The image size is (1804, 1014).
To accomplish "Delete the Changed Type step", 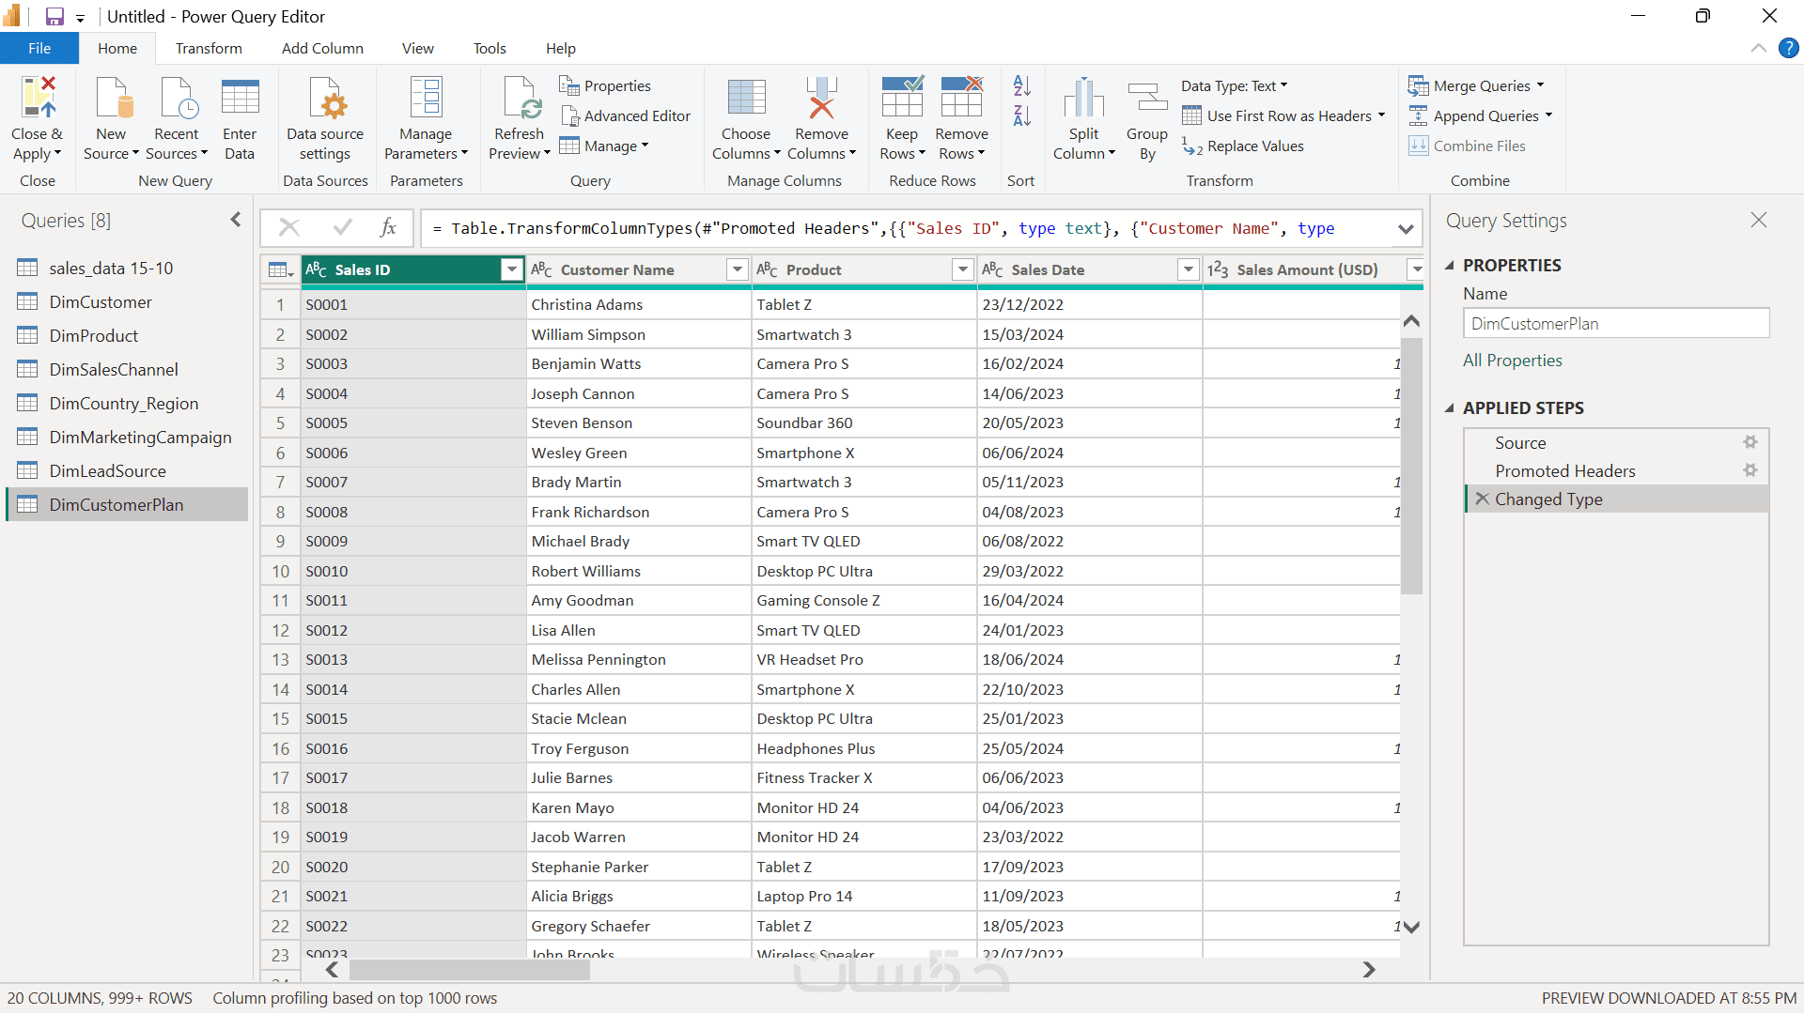I will (x=1482, y=499).
